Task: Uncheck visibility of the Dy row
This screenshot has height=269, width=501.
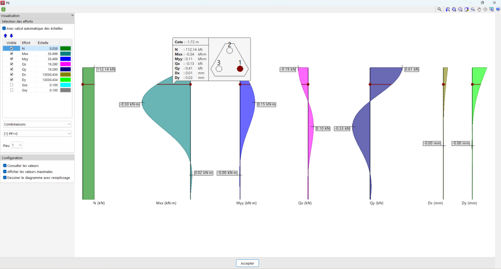Action: 12,80
